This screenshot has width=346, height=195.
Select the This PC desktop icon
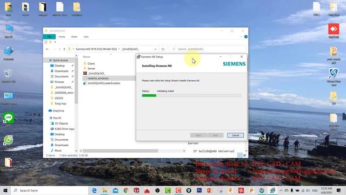9,31
